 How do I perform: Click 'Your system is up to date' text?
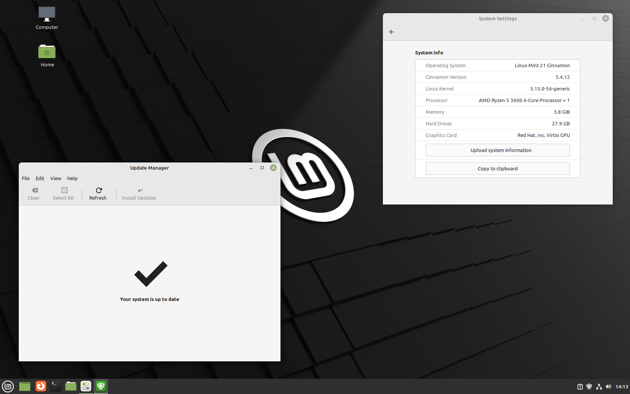(x=150, y=299)
